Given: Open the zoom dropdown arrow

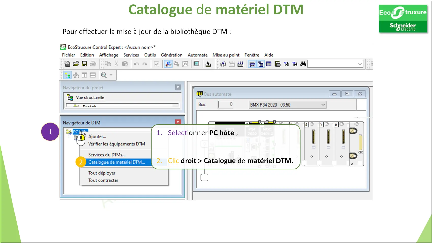Looking at the screenshot, I should [111, 75].
